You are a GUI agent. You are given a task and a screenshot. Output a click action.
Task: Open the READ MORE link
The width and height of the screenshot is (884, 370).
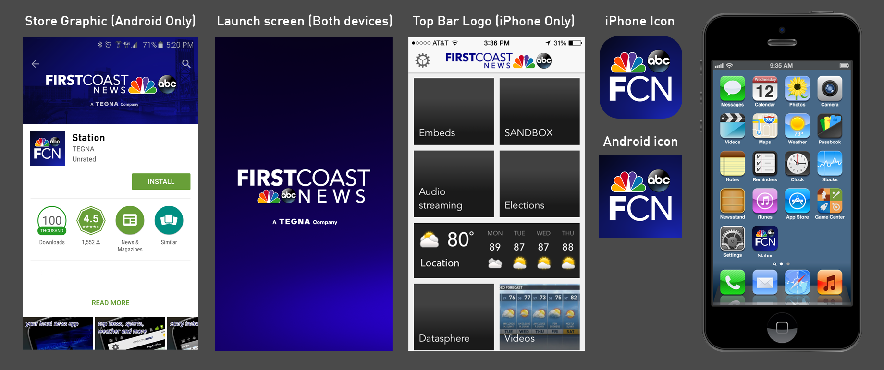[110, 303]
